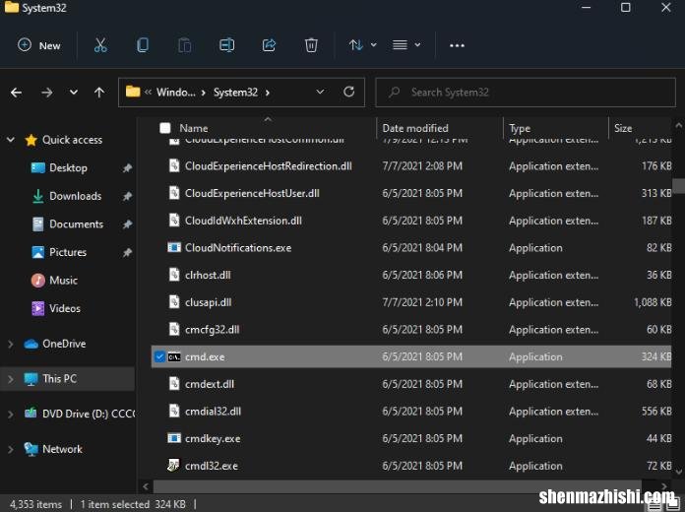Select CloudExperienceHostRedirection.dll file name

269,166
